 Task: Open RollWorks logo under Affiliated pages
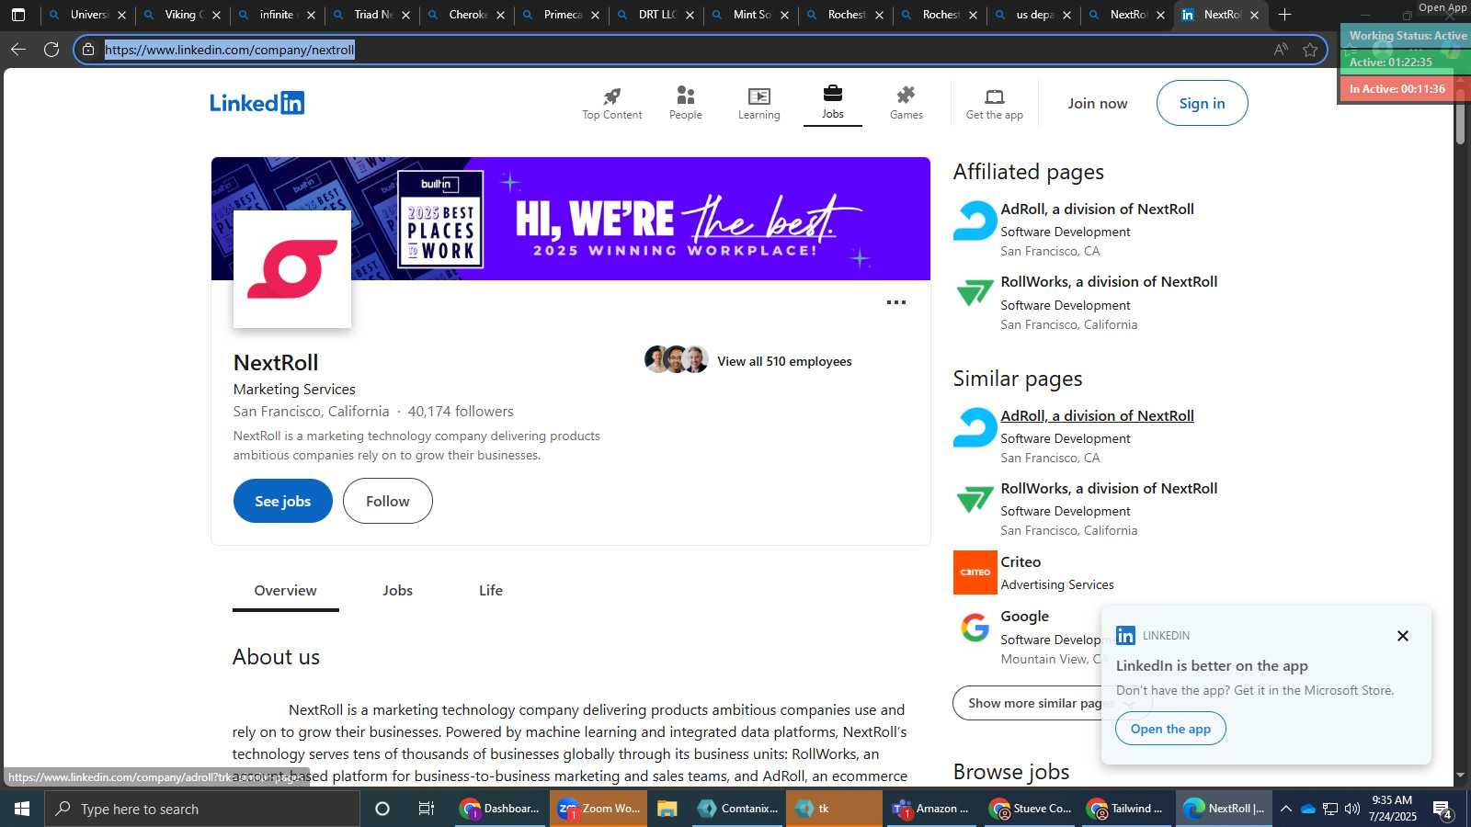click(x=975, y=294)
